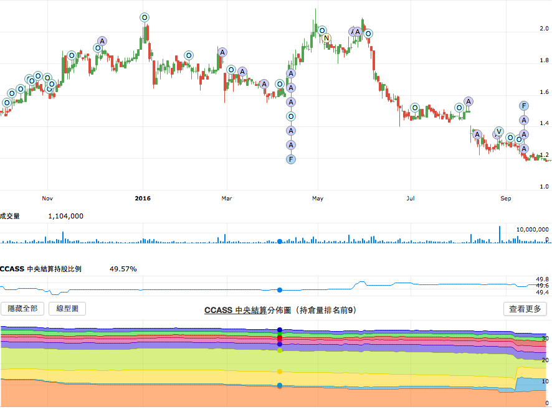Image resolution: width=552 pixels, height=412 pixels.
Task: Click the lone O marker inside the April stack
Action: (x=290, y=116)
